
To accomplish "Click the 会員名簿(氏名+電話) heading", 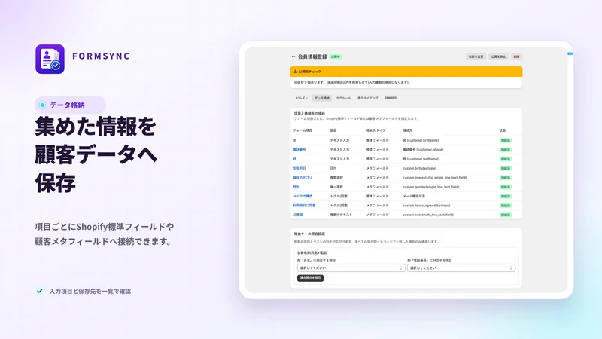I will coord(312,253).
